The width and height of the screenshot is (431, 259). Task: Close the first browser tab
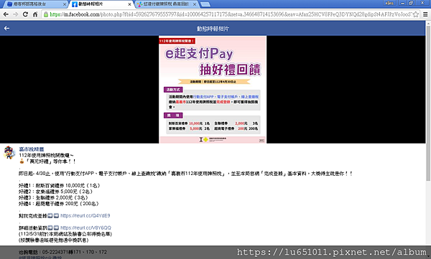[65, 4]
